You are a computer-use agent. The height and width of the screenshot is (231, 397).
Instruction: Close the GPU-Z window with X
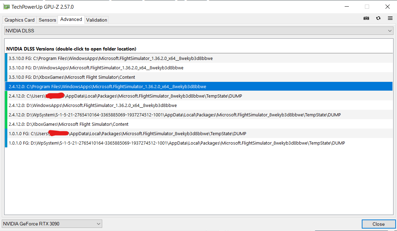click(387, 7)
